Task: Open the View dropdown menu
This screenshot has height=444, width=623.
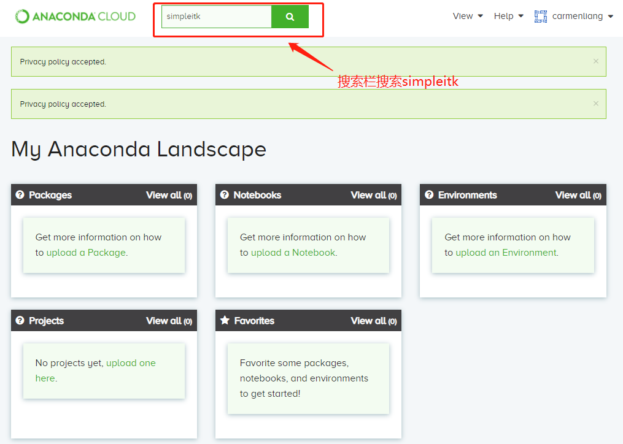Action: [468, 16]
